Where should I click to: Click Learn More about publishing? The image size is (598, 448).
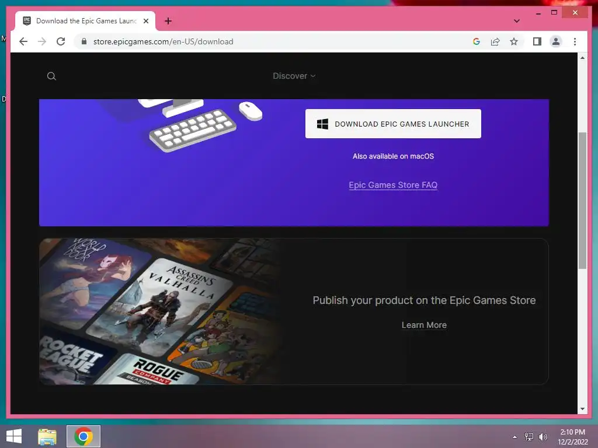[x=424, y=325]
